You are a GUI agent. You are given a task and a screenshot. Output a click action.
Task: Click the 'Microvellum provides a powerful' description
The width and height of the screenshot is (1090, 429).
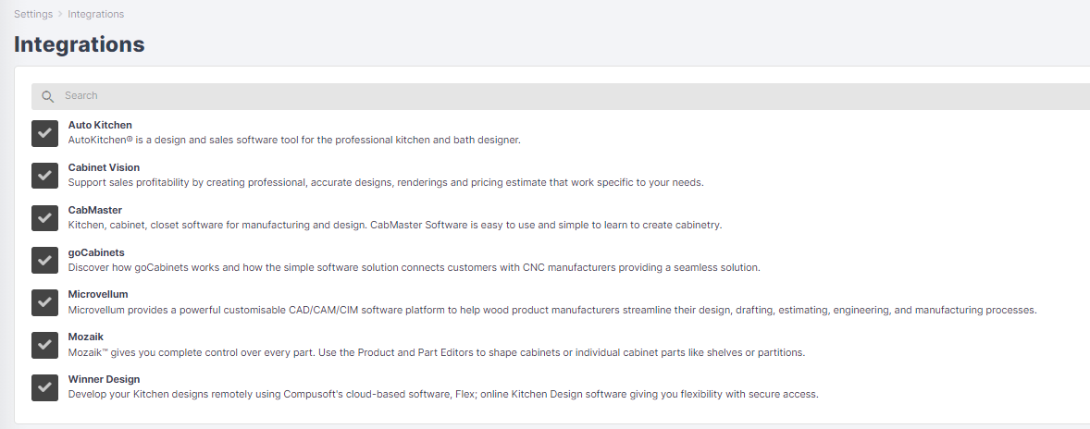(552, 310)
